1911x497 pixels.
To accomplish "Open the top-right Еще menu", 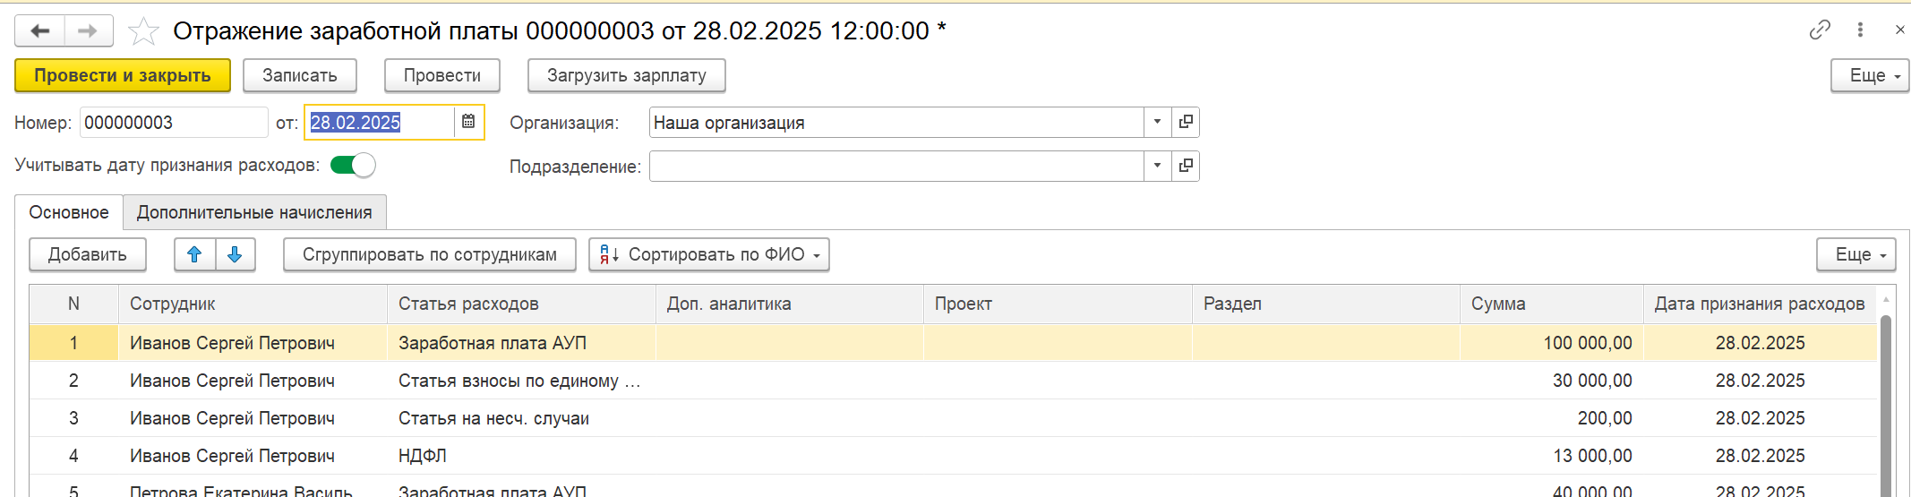I will (x=1870, y=75).
